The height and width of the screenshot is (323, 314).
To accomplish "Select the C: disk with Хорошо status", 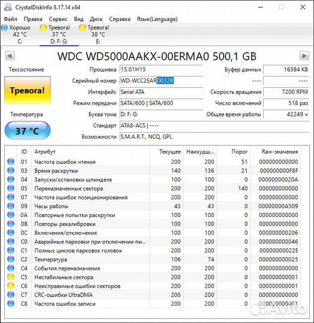I will coord(16,34).
